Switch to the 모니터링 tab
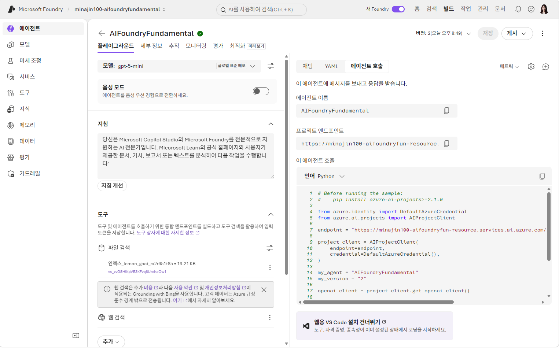 tap(196, 46)
